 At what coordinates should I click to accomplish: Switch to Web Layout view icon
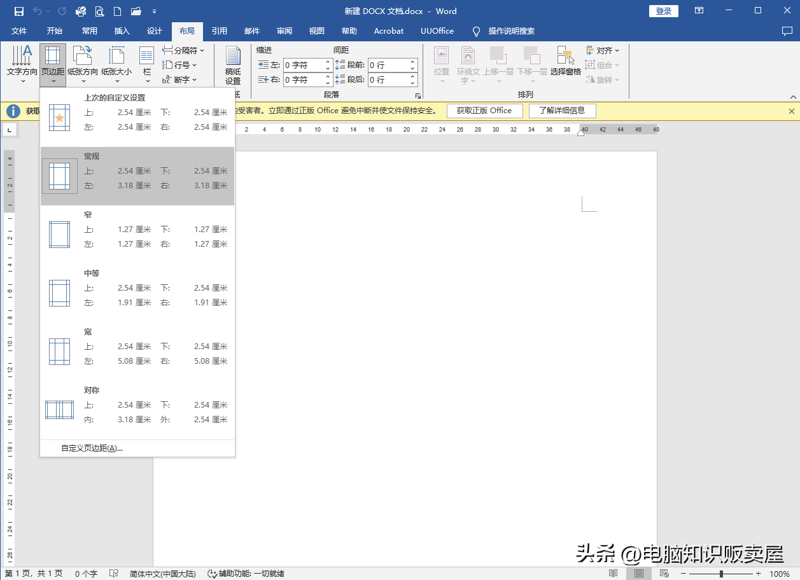click(x=664, y=574)
